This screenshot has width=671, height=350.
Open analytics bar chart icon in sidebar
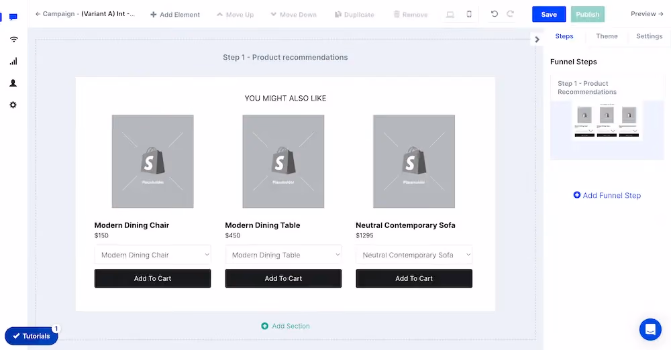click(13, 61)
